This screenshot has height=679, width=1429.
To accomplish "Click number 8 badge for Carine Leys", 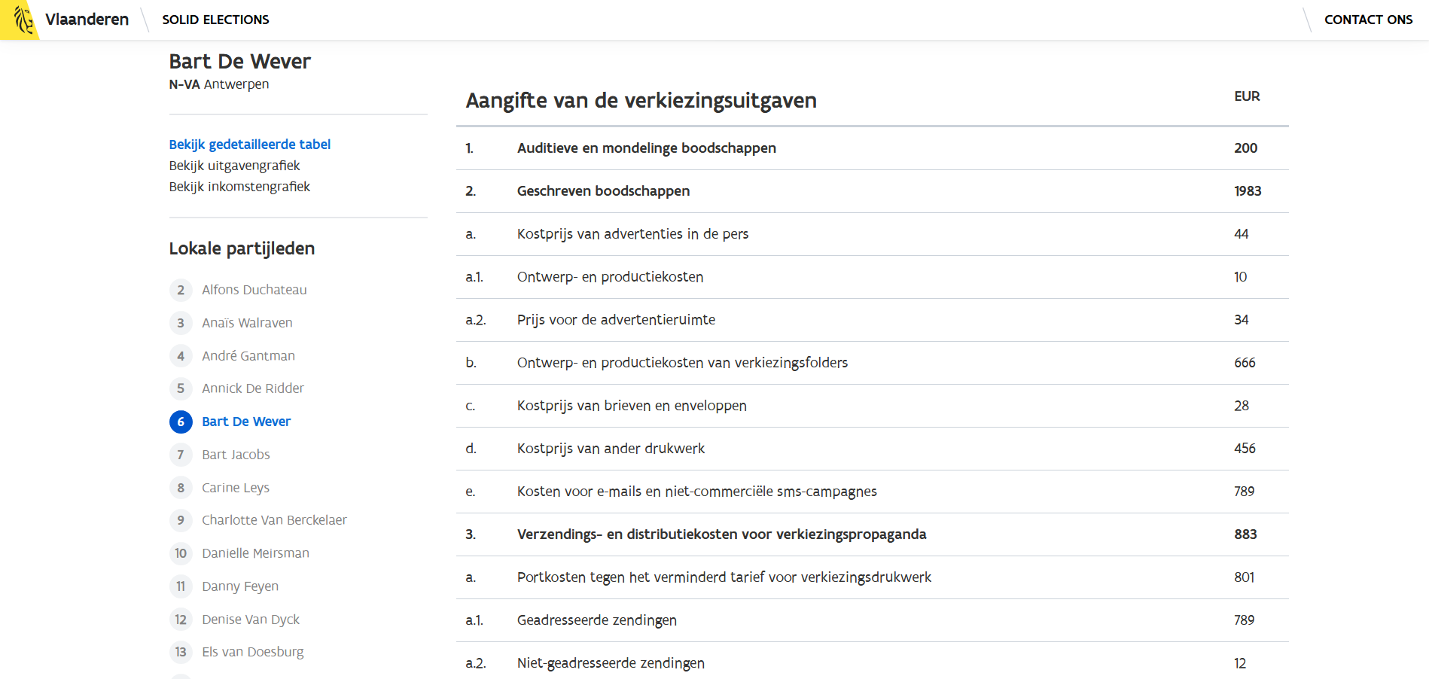I will [x=181, y=488].
